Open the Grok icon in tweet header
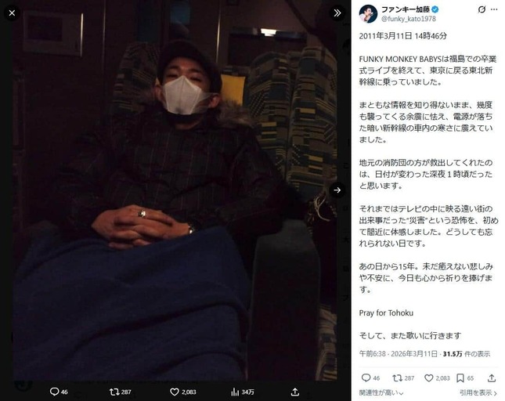Screen dimensions: 505x401 [482, 9]
